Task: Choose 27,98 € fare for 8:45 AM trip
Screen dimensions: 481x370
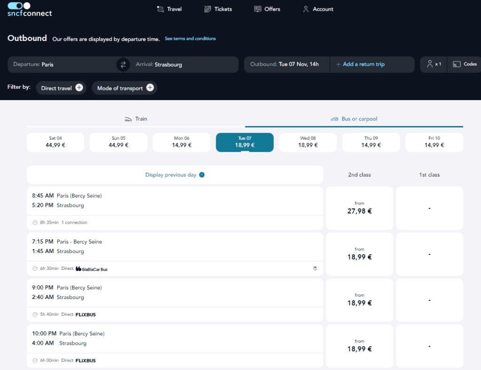Action: click(359, 208)
